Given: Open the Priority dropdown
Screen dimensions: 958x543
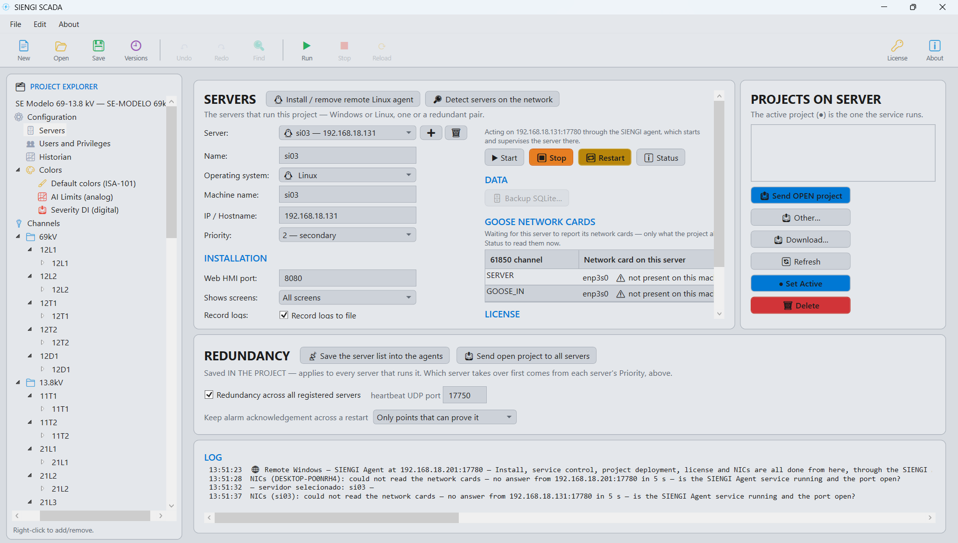Looking at the screenshot, I should pos(347,235).
